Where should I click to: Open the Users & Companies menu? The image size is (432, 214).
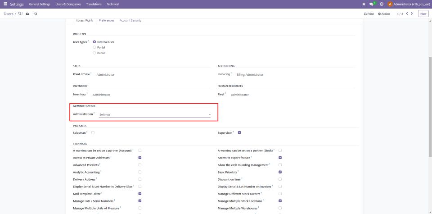pos(68,4)
